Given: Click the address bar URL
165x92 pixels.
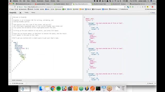Looking at the screenshot, I should 43,7.
